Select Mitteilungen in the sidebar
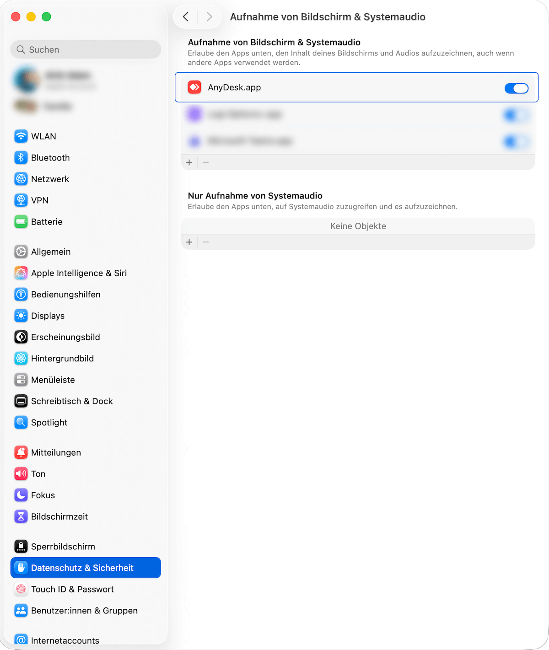This screenshot has width=549, height=650. pos(56,453)
